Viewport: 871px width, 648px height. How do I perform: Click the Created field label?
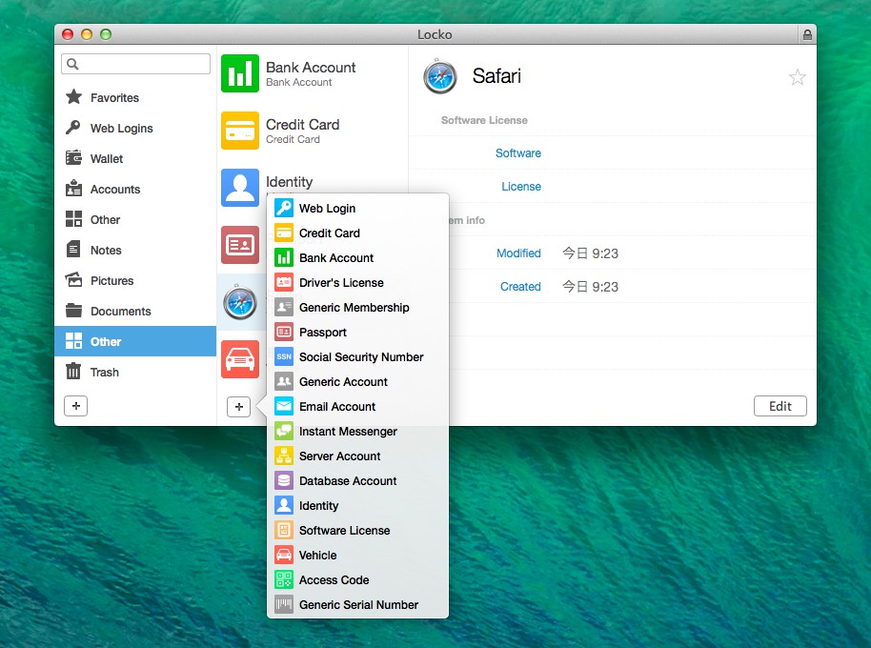520,287
